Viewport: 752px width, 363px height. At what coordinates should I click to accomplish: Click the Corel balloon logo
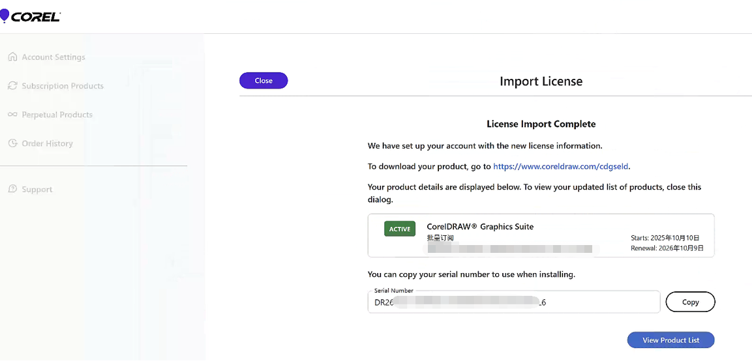pyautogui.click(x=5, y=16)
